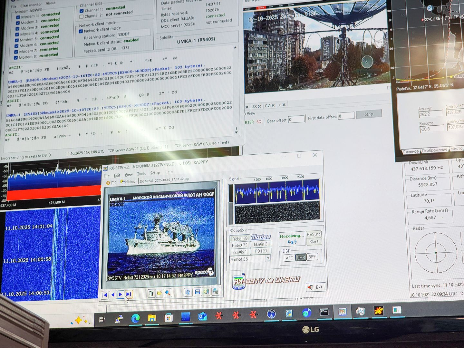Click the first image navigation button in RX-SSTV
The image size is (464, 348).
pos(105,295)
